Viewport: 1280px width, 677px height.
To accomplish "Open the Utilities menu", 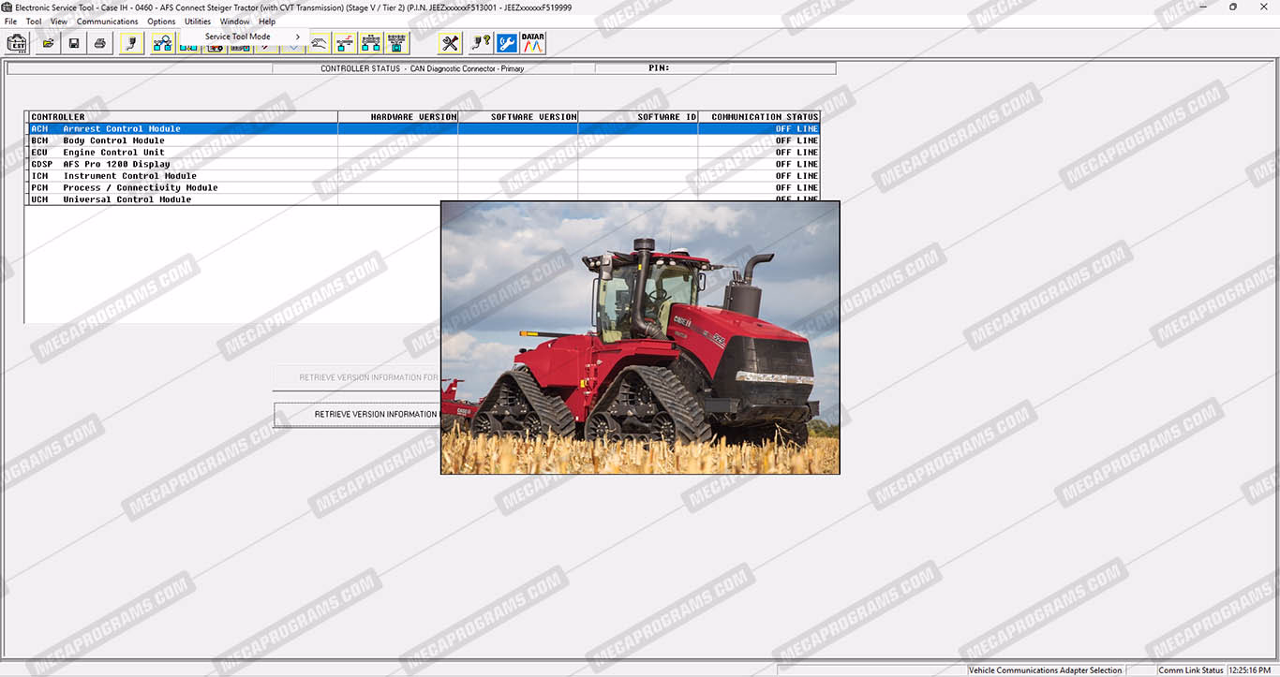I will [x=198, y=22].
